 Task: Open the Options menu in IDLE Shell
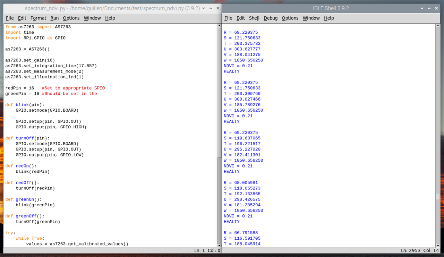290,18
